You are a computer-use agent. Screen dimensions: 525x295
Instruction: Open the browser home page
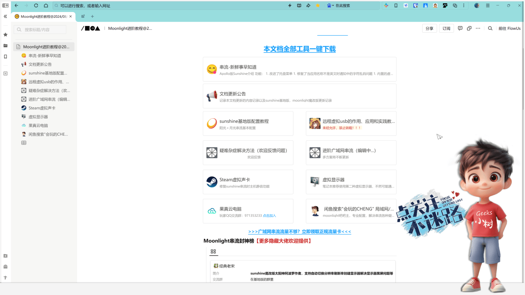coord(46,6)
